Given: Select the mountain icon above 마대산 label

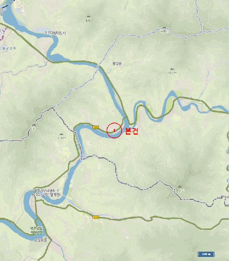Looking at the screenshot, I should click(180, 186).
